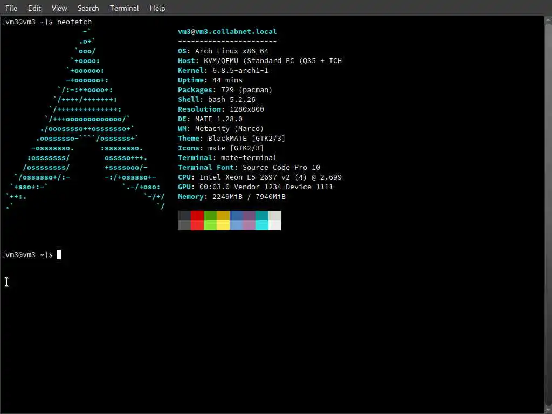The height and width of the screenshot is (414, 552).
Task: Click the 'Resolution: 1280x800' line
Action: tap(221, 109)
